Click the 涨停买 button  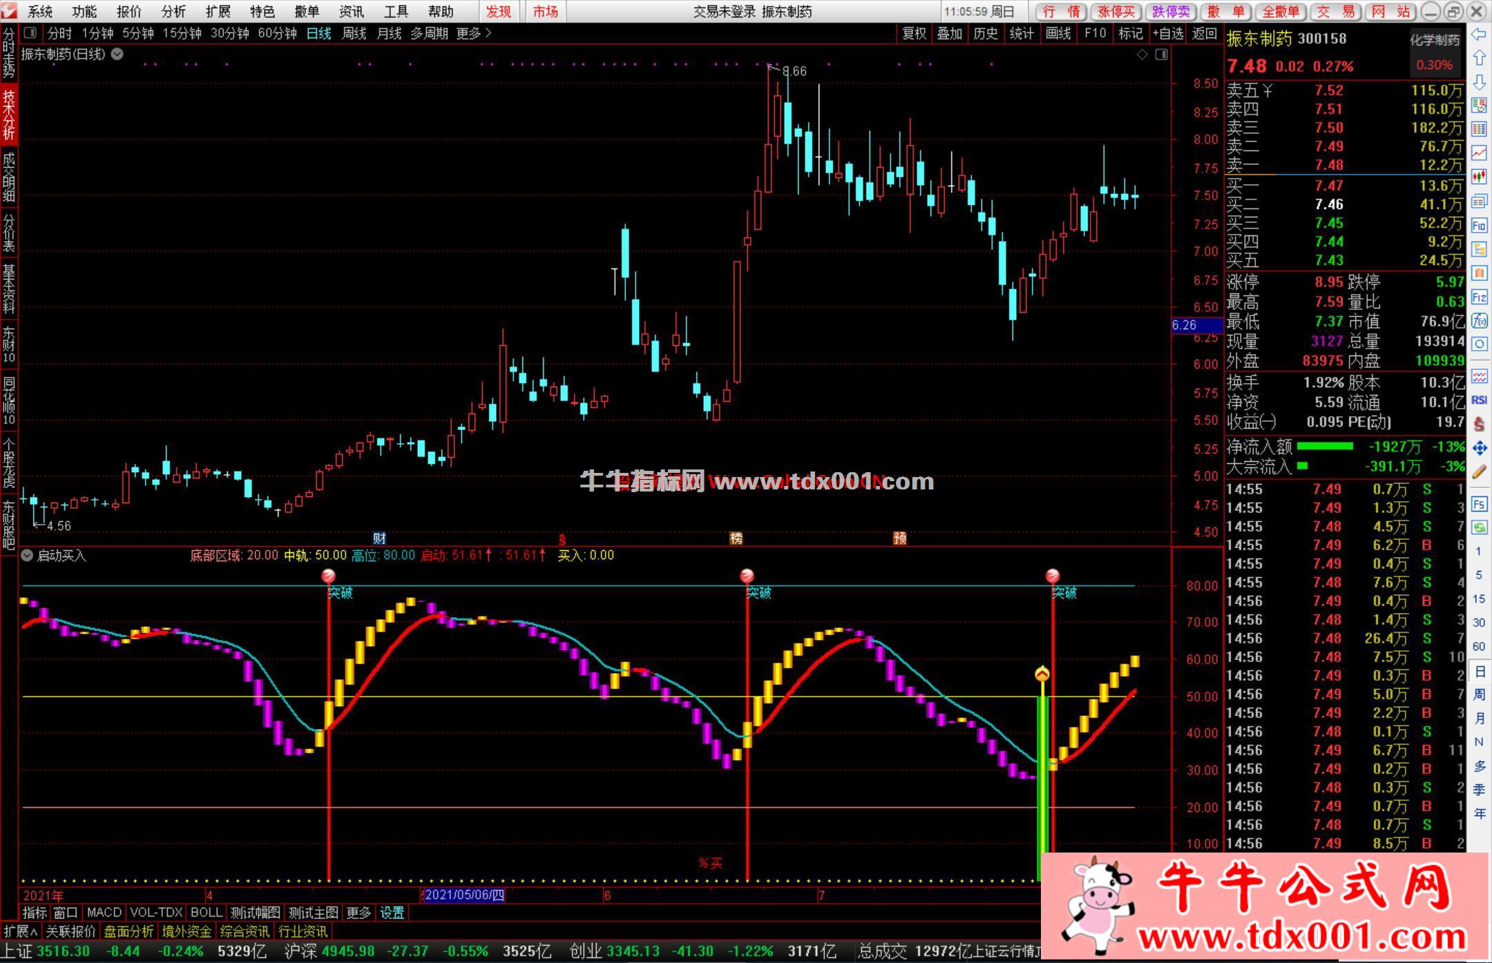[x=1117, y=12]
